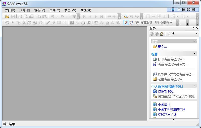
Task: Select the arrow pointer tool
Action: pyautogui.click(x=13, y=23)
